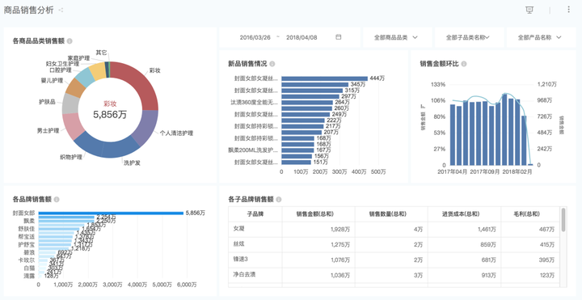The width and height of the screenshot is (582, 300).
Task: Click the 织物护理 donut label
Action: [x=71, y=157]
